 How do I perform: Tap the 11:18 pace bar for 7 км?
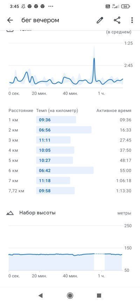(53, 181)
